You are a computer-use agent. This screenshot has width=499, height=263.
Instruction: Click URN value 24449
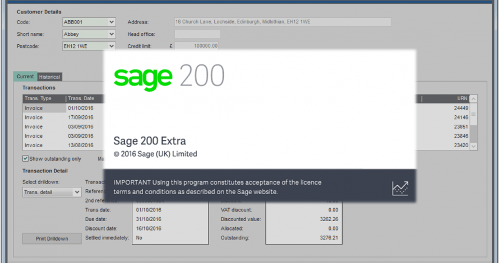[x=461, y=108]
